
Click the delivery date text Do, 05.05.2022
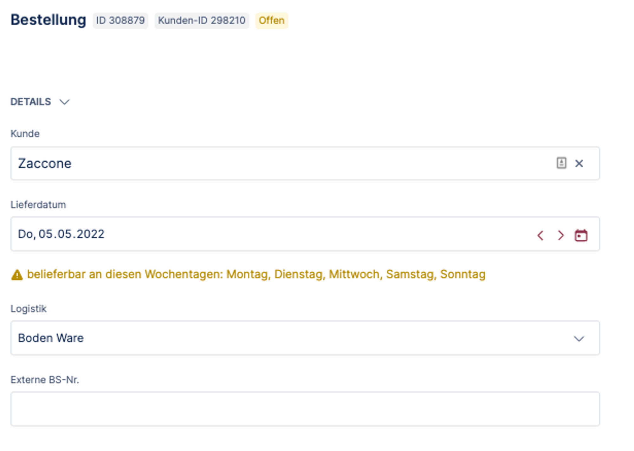click(x=61, y=234)
